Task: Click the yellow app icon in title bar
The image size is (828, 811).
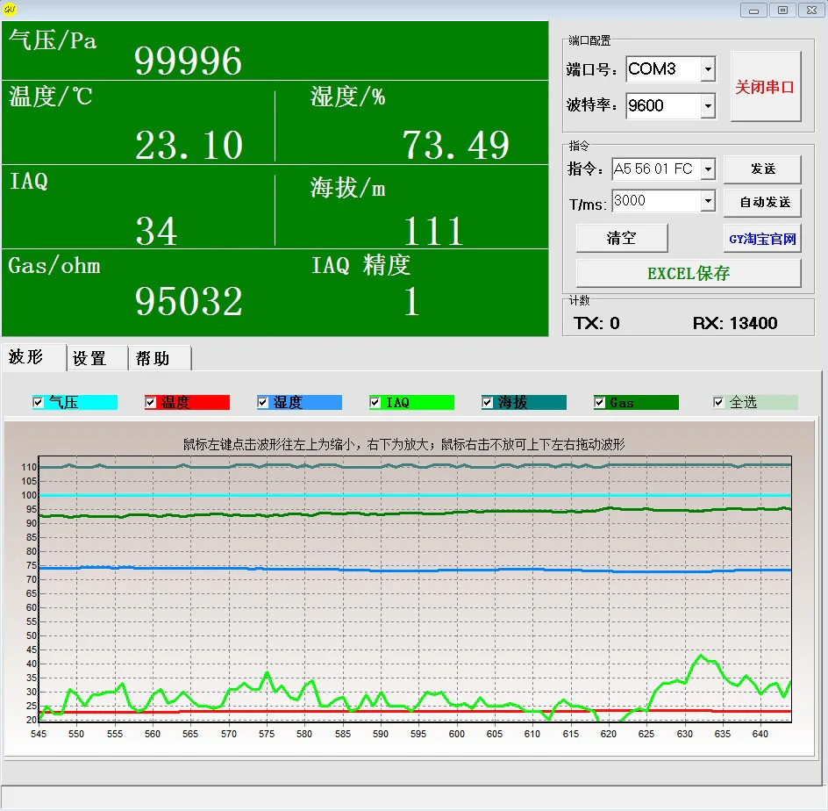Action: pos(10,9)
